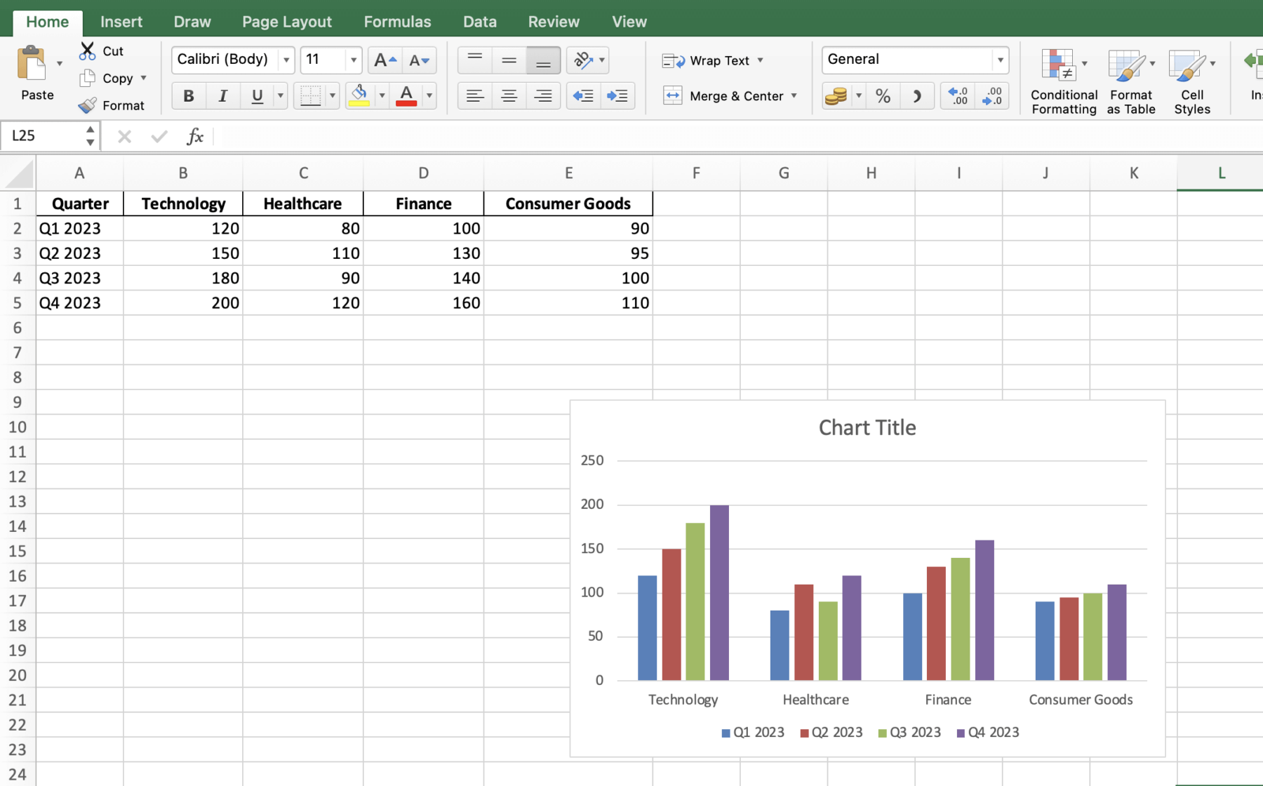This screenshot has height=786, width=1263.
Task: Switch to the Insert tab
Action: pyautogui.click(x=121, y=22)
